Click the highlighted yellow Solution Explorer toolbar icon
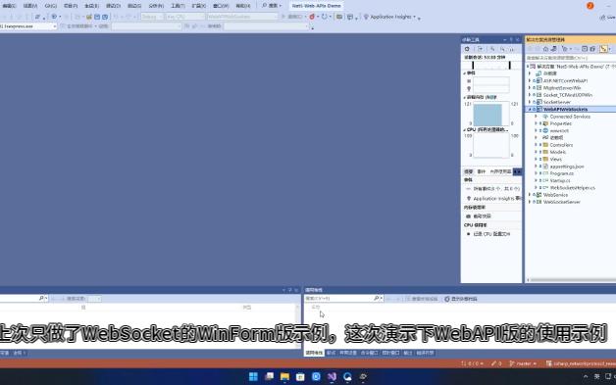The width and height of the screenshot is (616, 385). point(603,49)
